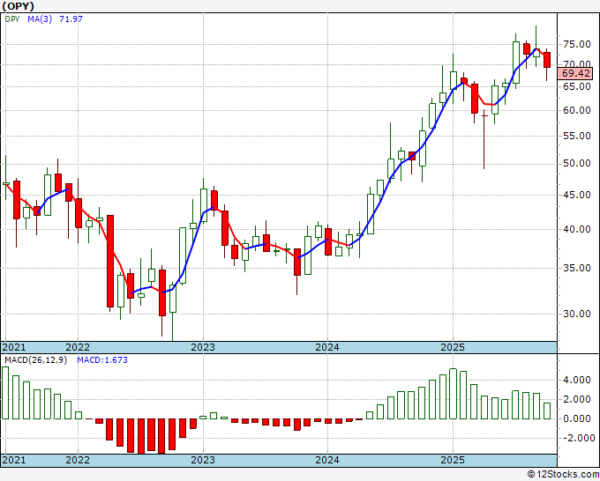Select the MA(3) indicator label

40,18
